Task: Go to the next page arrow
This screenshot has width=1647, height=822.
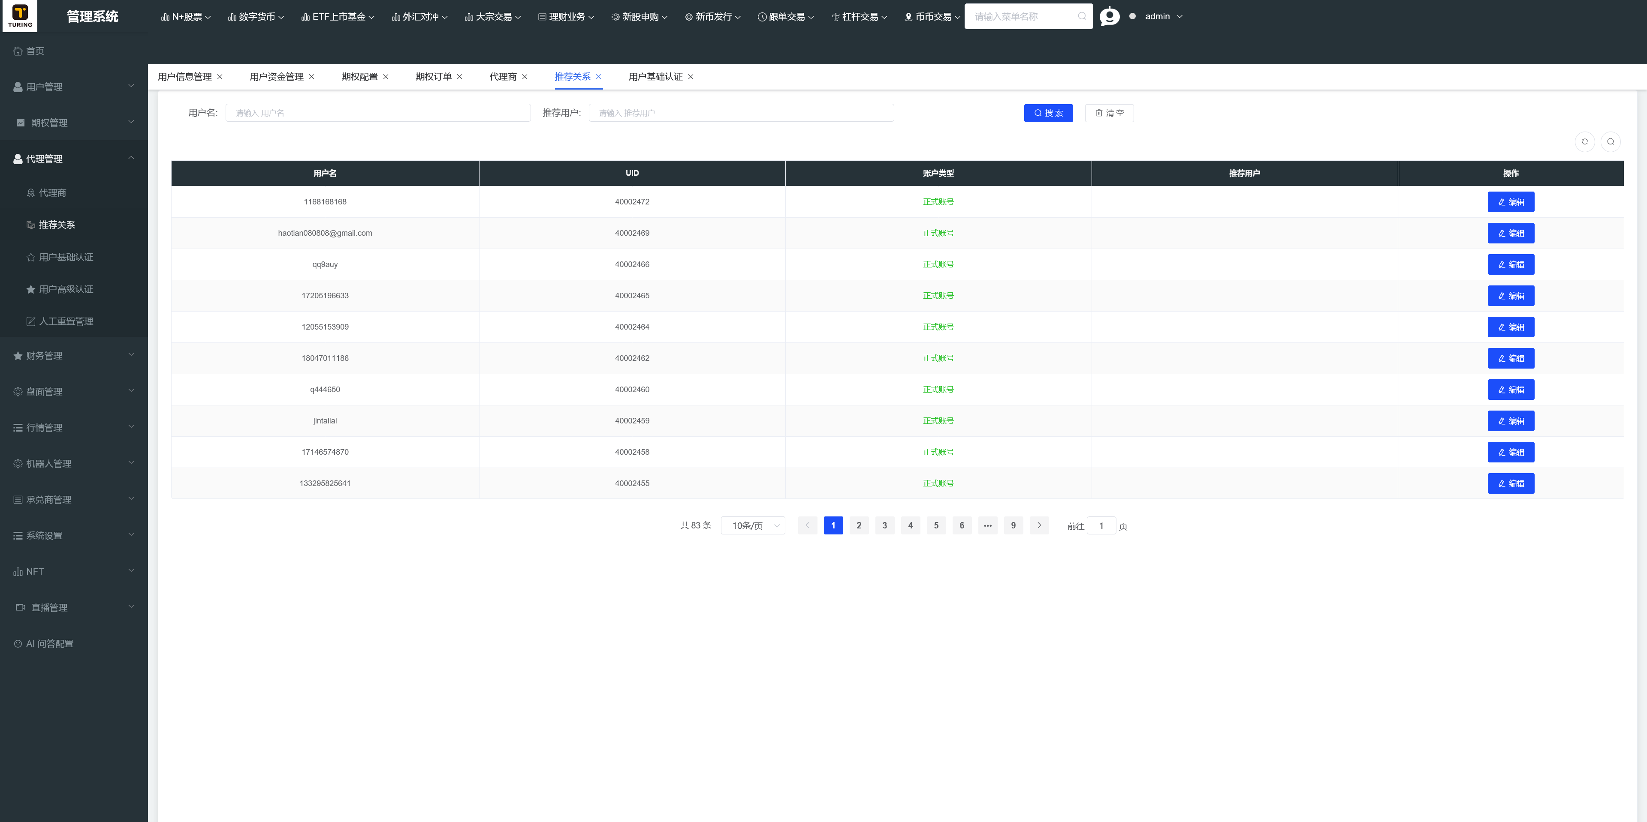Action: click(x=1039, y=526)
